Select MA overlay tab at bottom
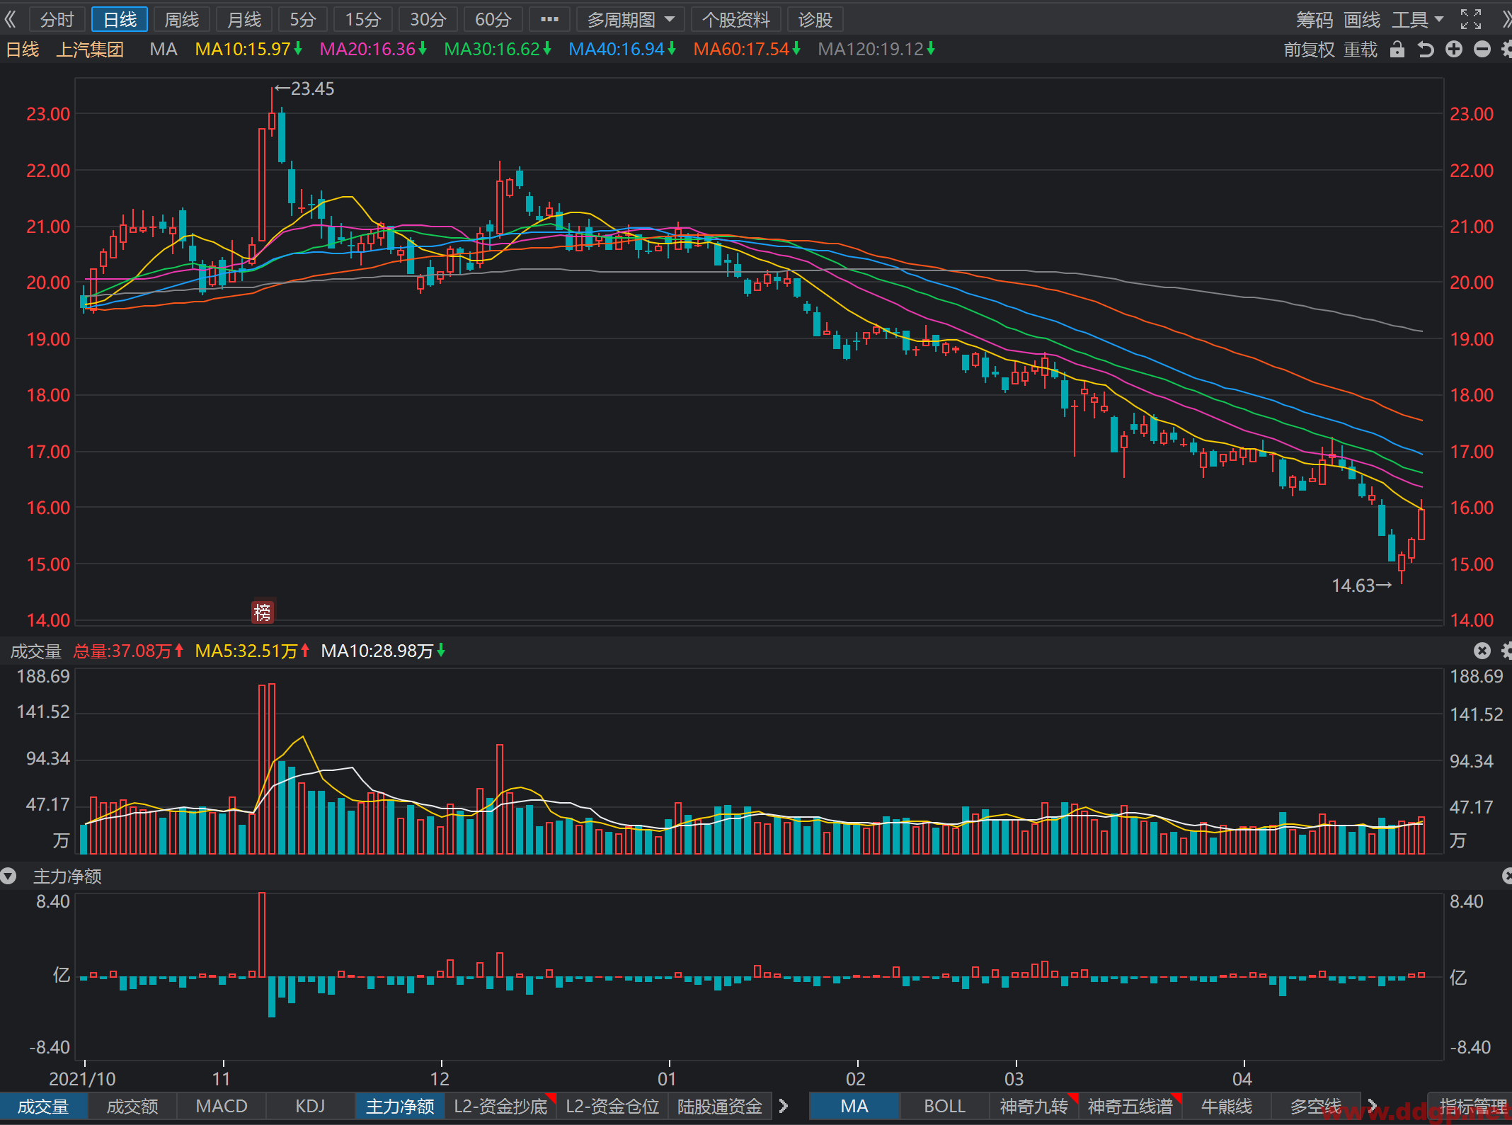The height and width of the screenshot is (1125, 1512). pyautogui.click(x=854, y=1106)
